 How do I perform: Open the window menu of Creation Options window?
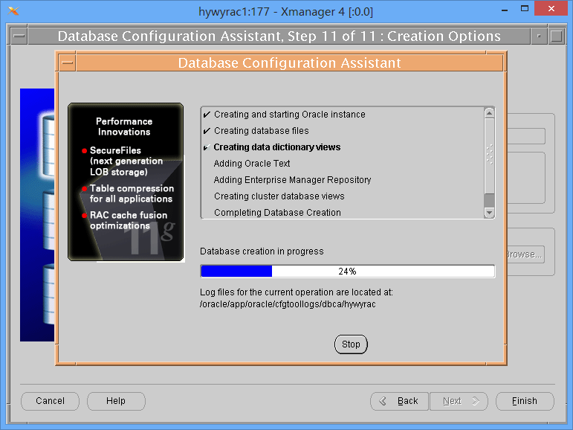(19, 36)
